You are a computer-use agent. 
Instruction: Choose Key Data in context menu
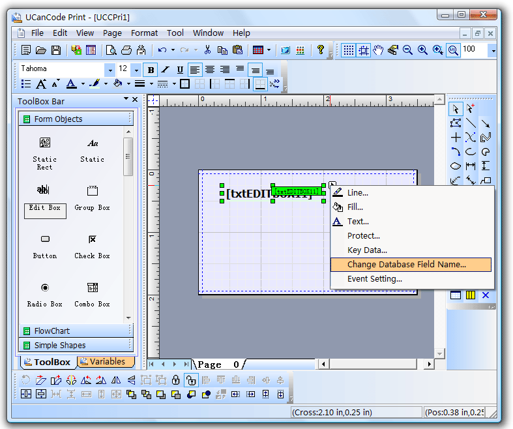[x=411, y=250]
